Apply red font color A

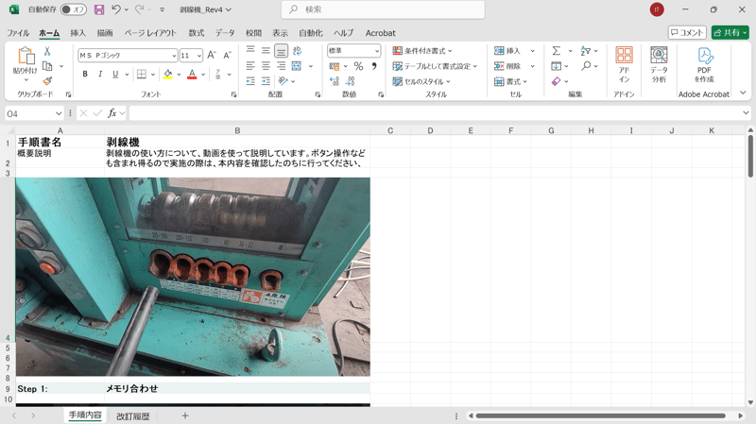(192, 75)
